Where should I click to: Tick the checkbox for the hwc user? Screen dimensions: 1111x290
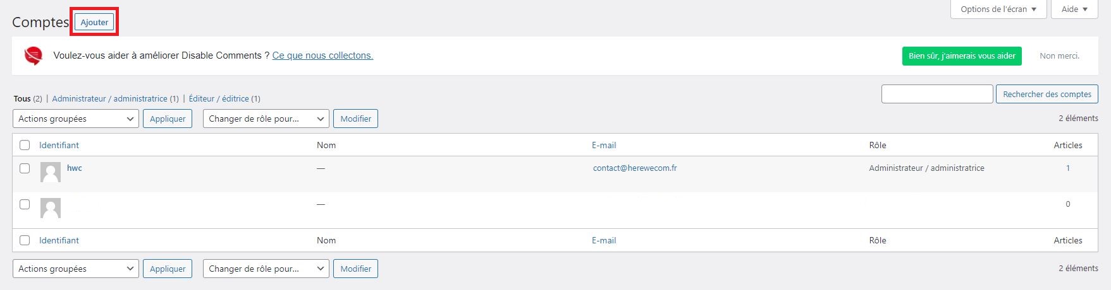25,168
